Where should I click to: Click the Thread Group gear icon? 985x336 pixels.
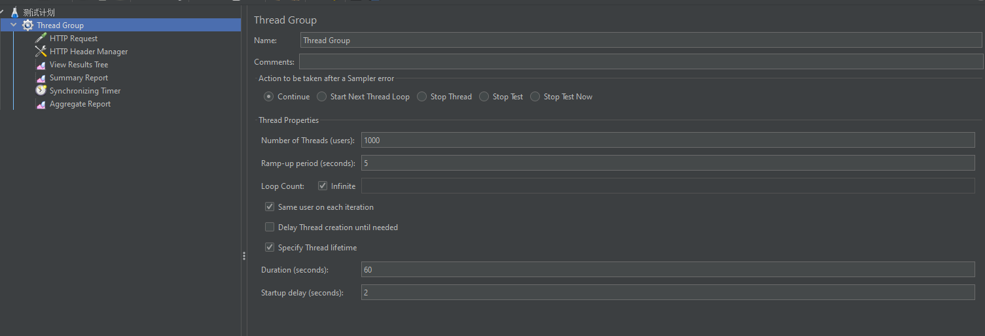pos(27,25)
